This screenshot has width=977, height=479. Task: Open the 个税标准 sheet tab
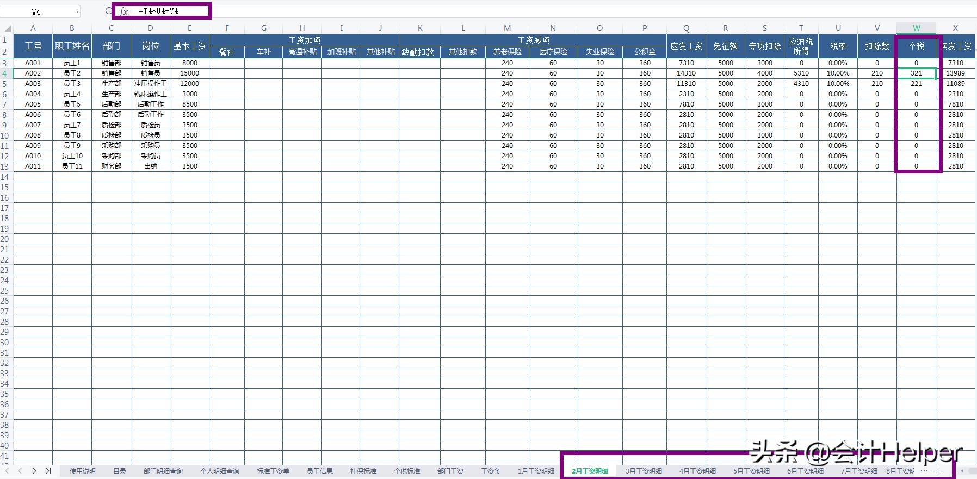[x=407, y=471]
